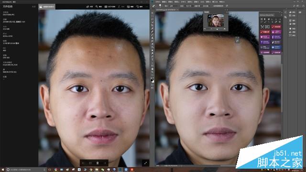Select the Hand tool in Photoshop
The width and height of the screenshot is (306, 172).
(x=153, y=69)
